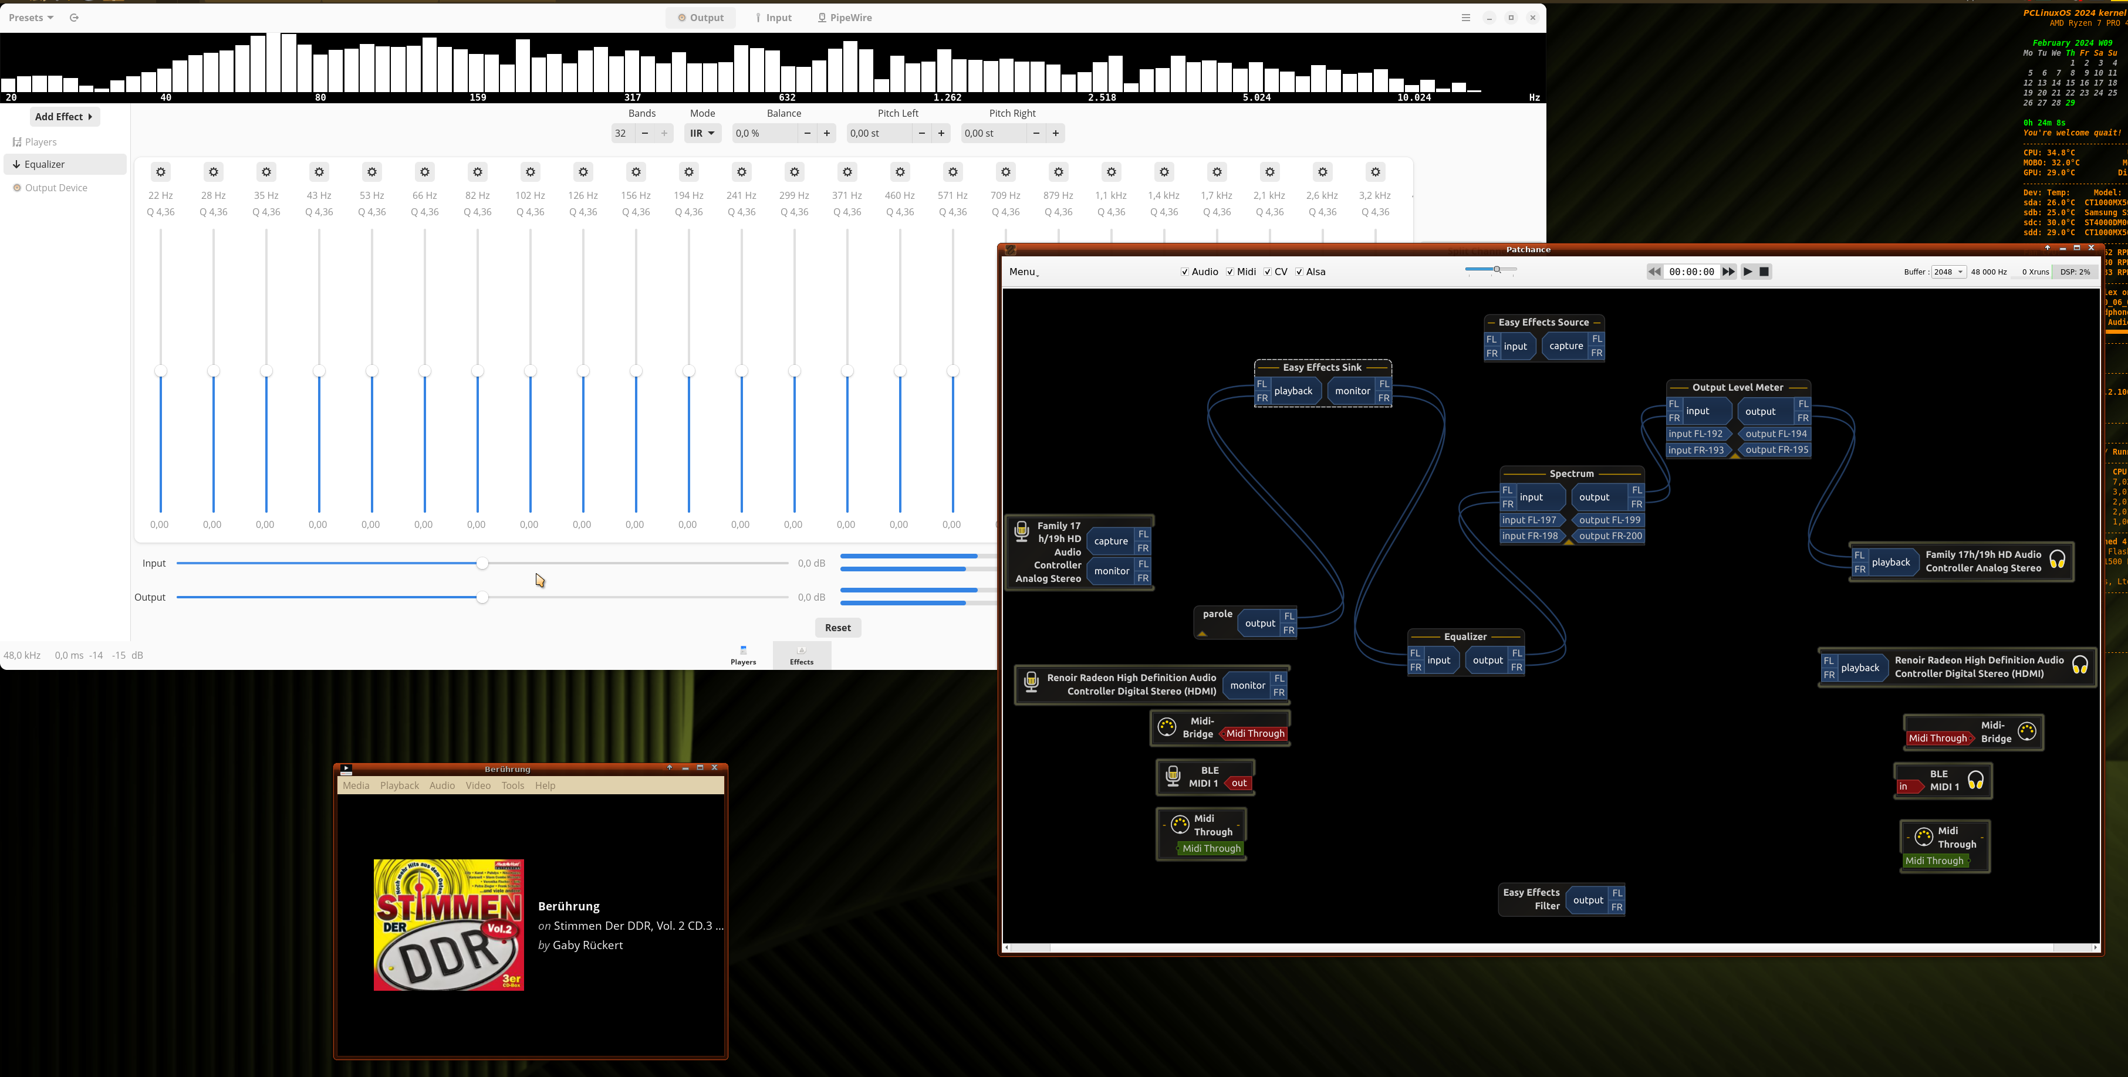Click the Stimmen der DDR album cover
This screenshot has height=1077, width=2128.
click(448, 924)
